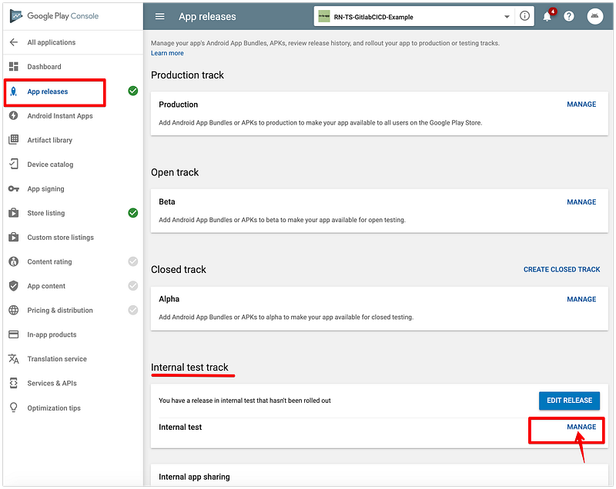Click the Production track heading
Screen dimensions: 616x489
pyautogui.click(x=187, y=75)
